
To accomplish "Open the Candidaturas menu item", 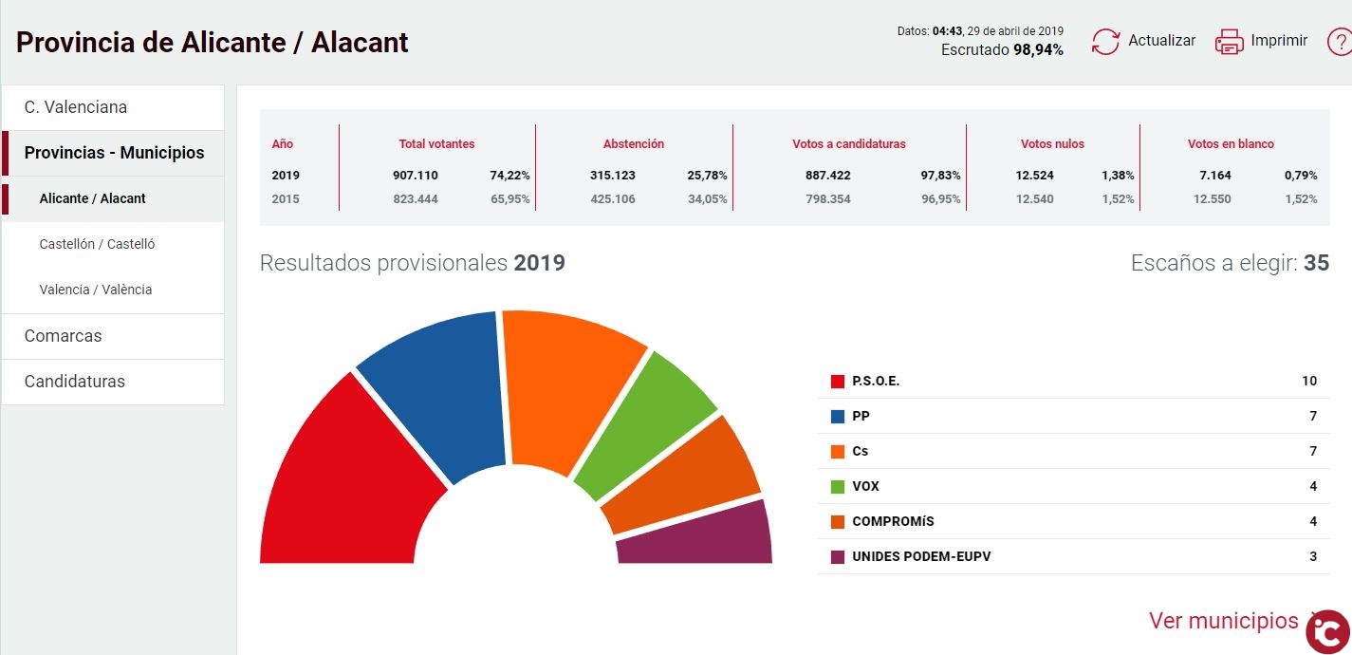I will pos(74,382).
